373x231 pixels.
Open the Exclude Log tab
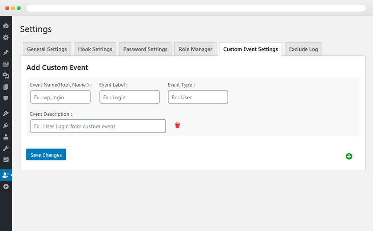tap(303, 49)
